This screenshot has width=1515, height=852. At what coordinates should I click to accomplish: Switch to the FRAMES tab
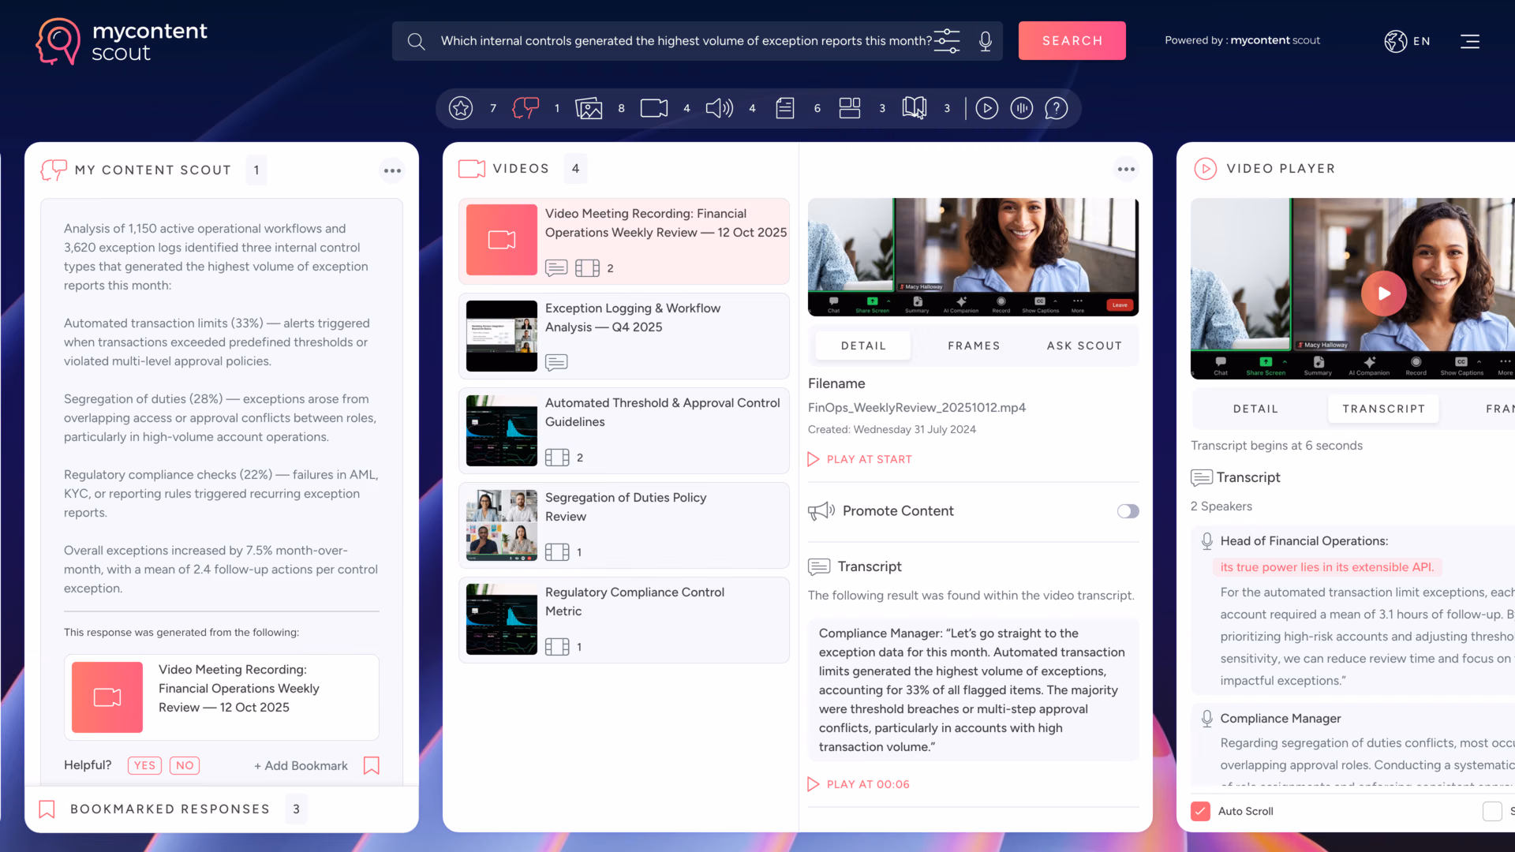coord(974,346)
